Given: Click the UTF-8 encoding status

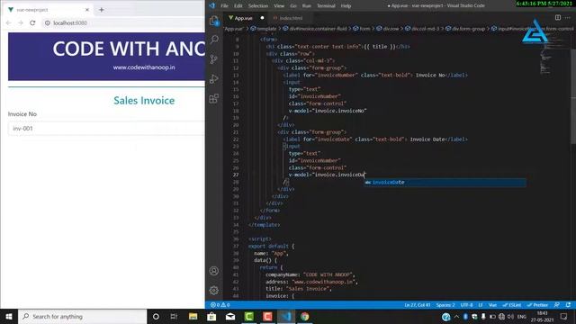Looking at the screenshot, I should point(466,305).
